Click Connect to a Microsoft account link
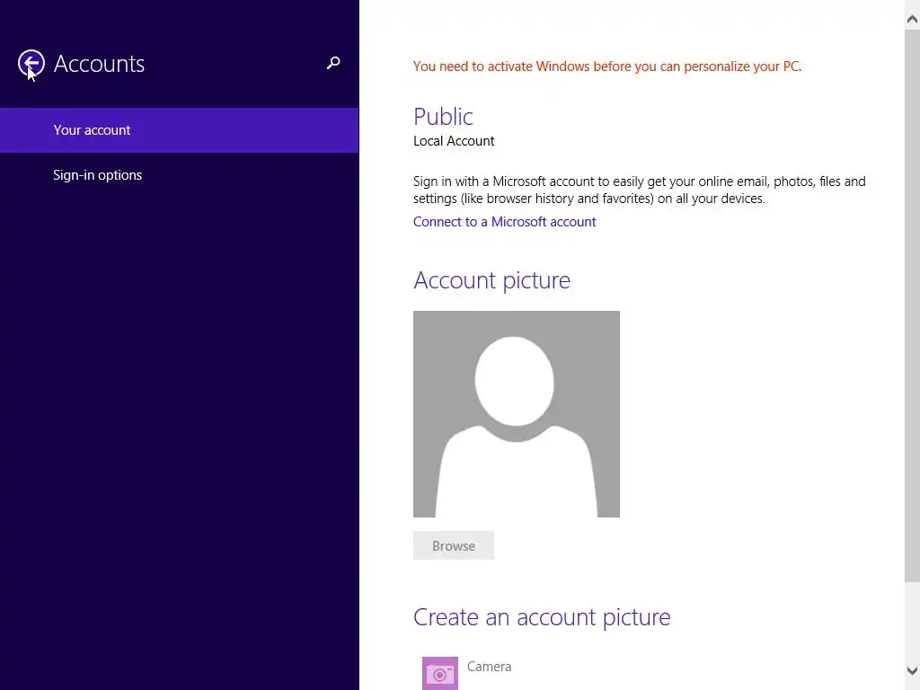Image resolution: width=920 pixels, height=690 pixels. 505,222
